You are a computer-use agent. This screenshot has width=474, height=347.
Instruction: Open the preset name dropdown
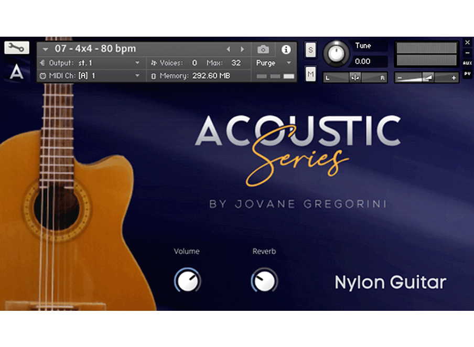(46, 49)
